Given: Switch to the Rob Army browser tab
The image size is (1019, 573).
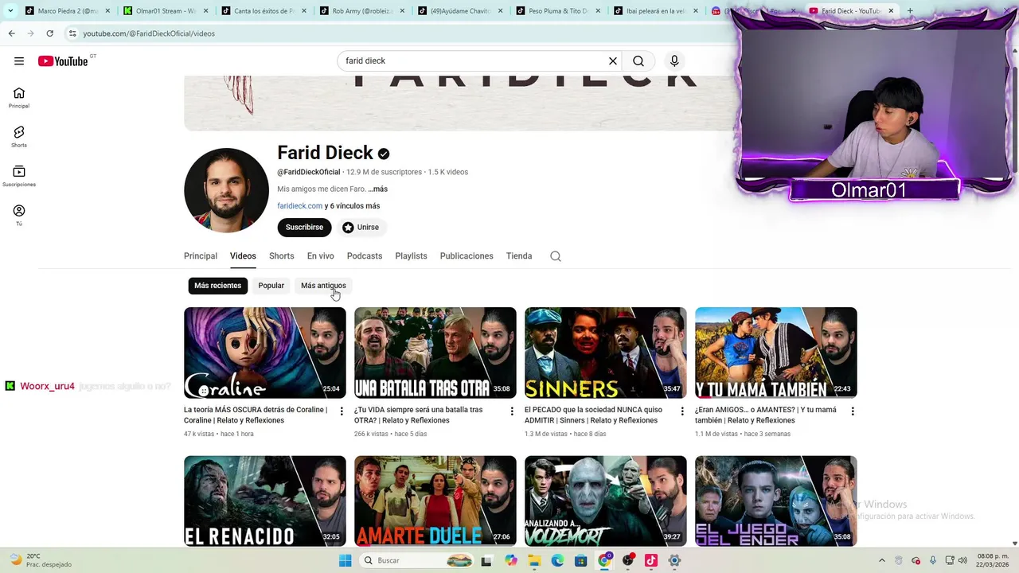Looking at the screenshot, I should 362,11.
